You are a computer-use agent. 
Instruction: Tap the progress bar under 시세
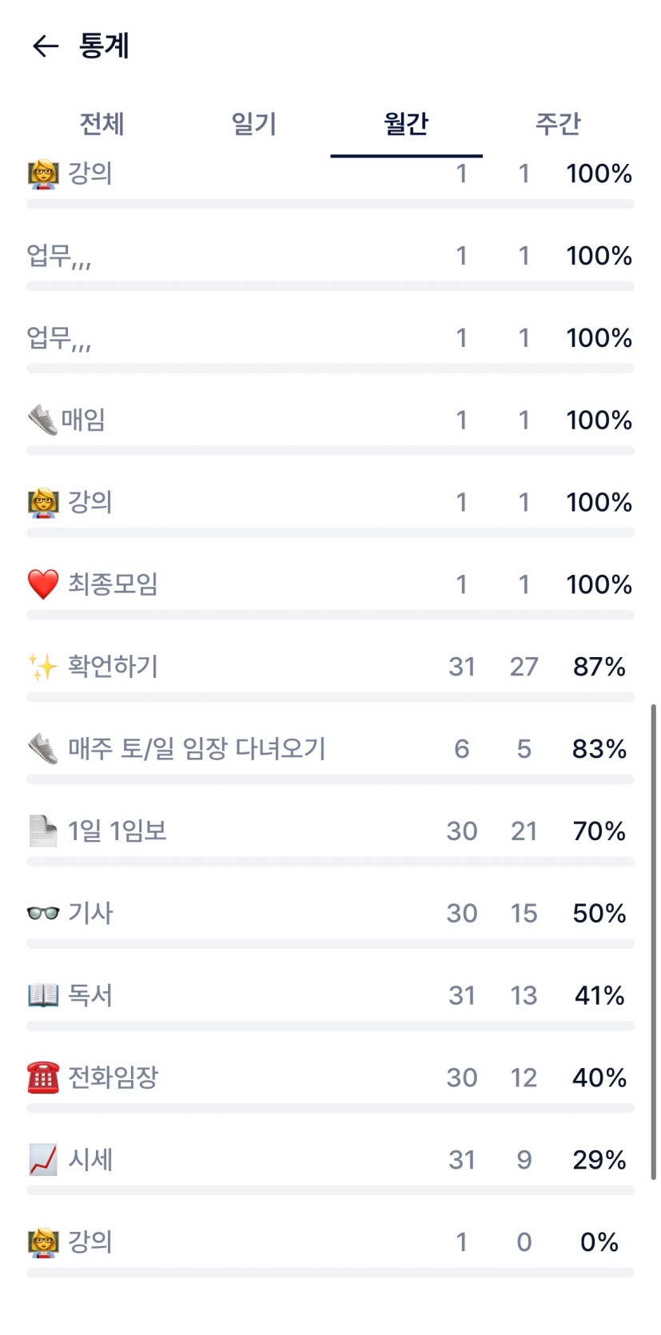click(x=330, y=1190)
